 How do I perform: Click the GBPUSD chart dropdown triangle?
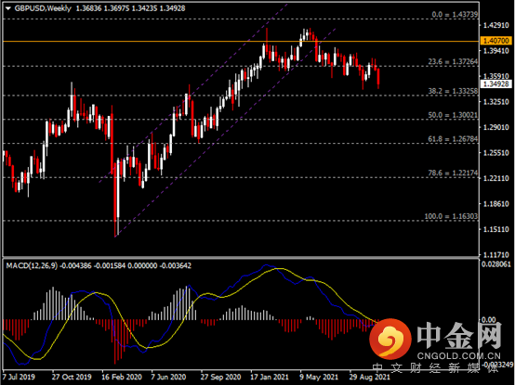pyautogui.click(x=7, y=8)
